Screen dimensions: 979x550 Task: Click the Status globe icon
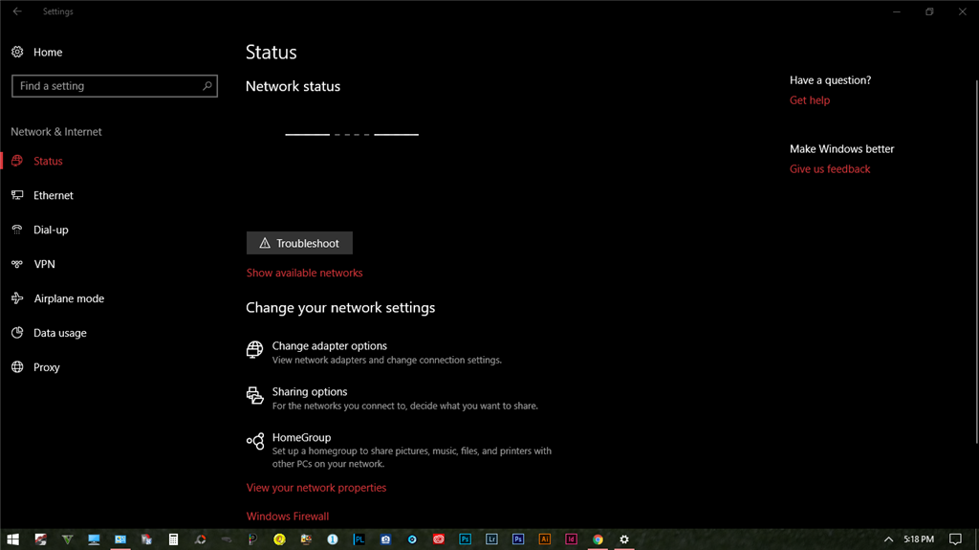[17, 161]
